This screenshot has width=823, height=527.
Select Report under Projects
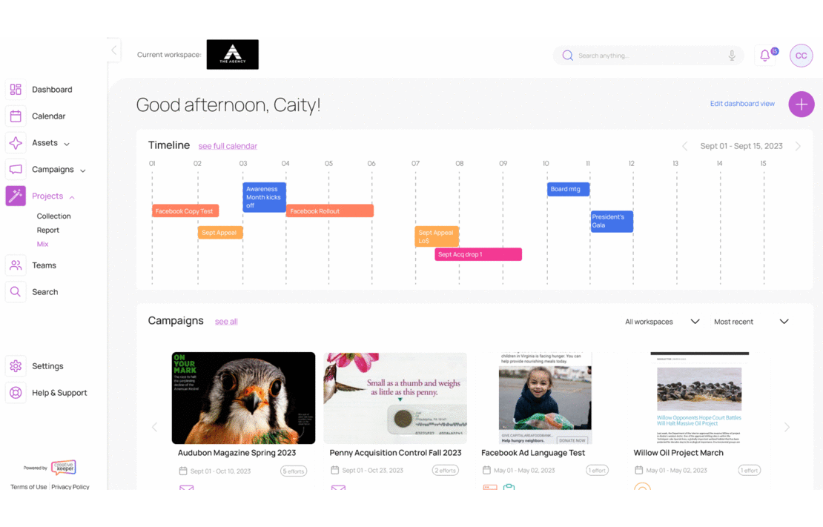(48, 231)
